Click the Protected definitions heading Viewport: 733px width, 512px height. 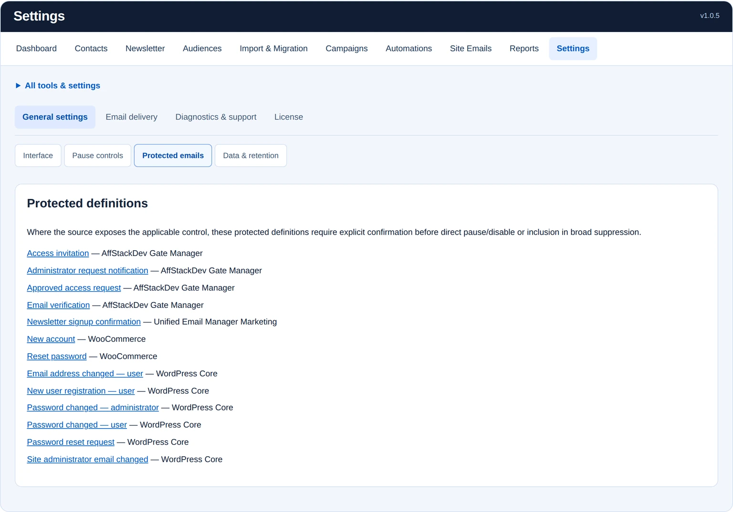point(87,204)
